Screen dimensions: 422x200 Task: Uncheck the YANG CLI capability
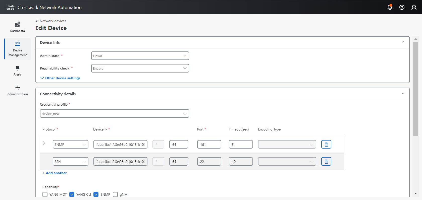[x=72, y=194]
